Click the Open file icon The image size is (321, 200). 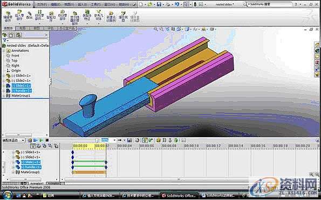[149, 4]
